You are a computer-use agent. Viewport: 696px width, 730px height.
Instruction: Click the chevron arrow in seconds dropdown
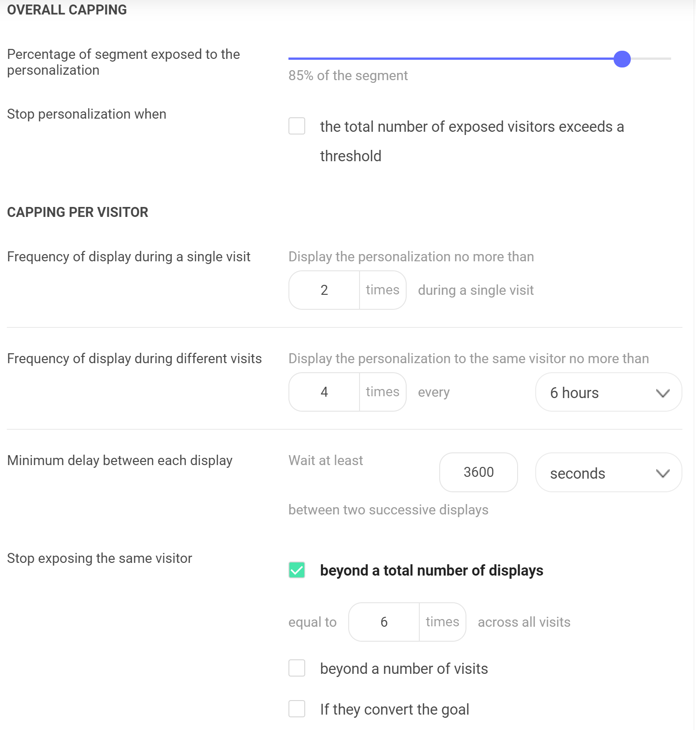point(662,474)
